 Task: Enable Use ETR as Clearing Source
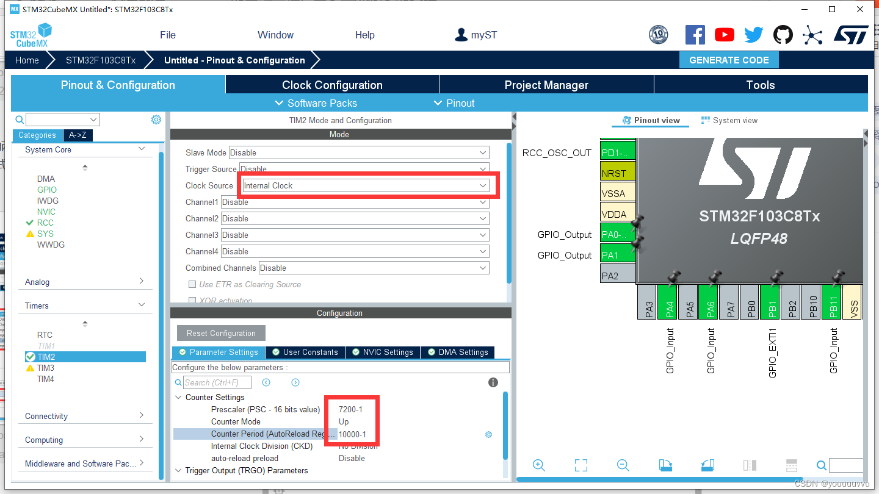click(x=193, y=284)
